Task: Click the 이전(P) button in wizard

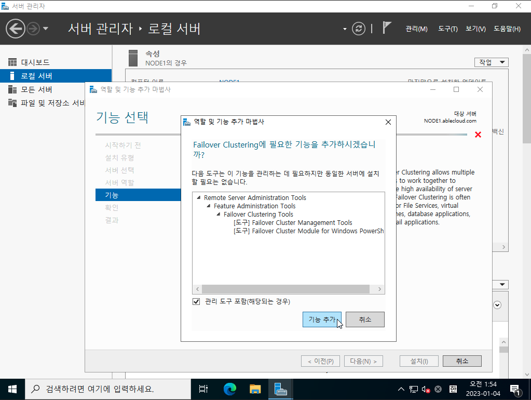Action: [320, 361]
